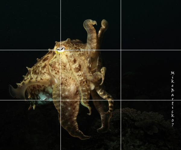The image size is (181, 150).
Task: Click the upper horizontal grid line at far right
Action: click(175, 50)
